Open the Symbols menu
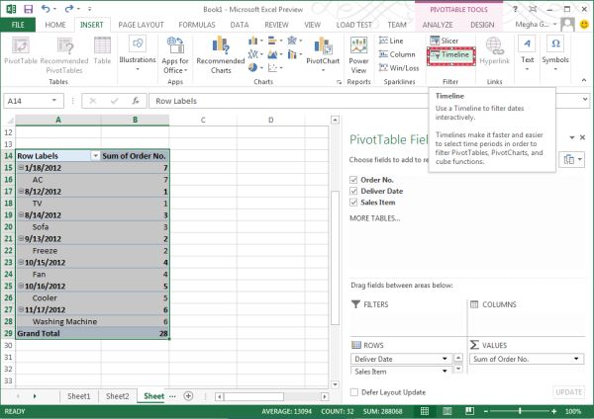The height and width of the screenshot is (419, 594). (x=555, y=53)
